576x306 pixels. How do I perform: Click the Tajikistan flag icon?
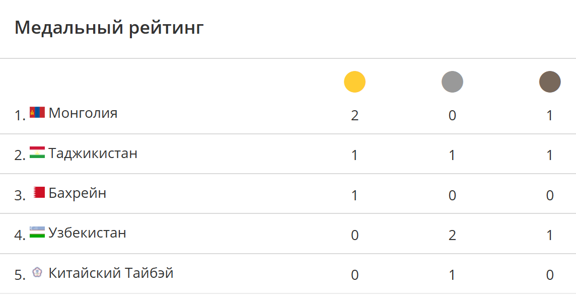pyautogui.click(x=37, y=152)
